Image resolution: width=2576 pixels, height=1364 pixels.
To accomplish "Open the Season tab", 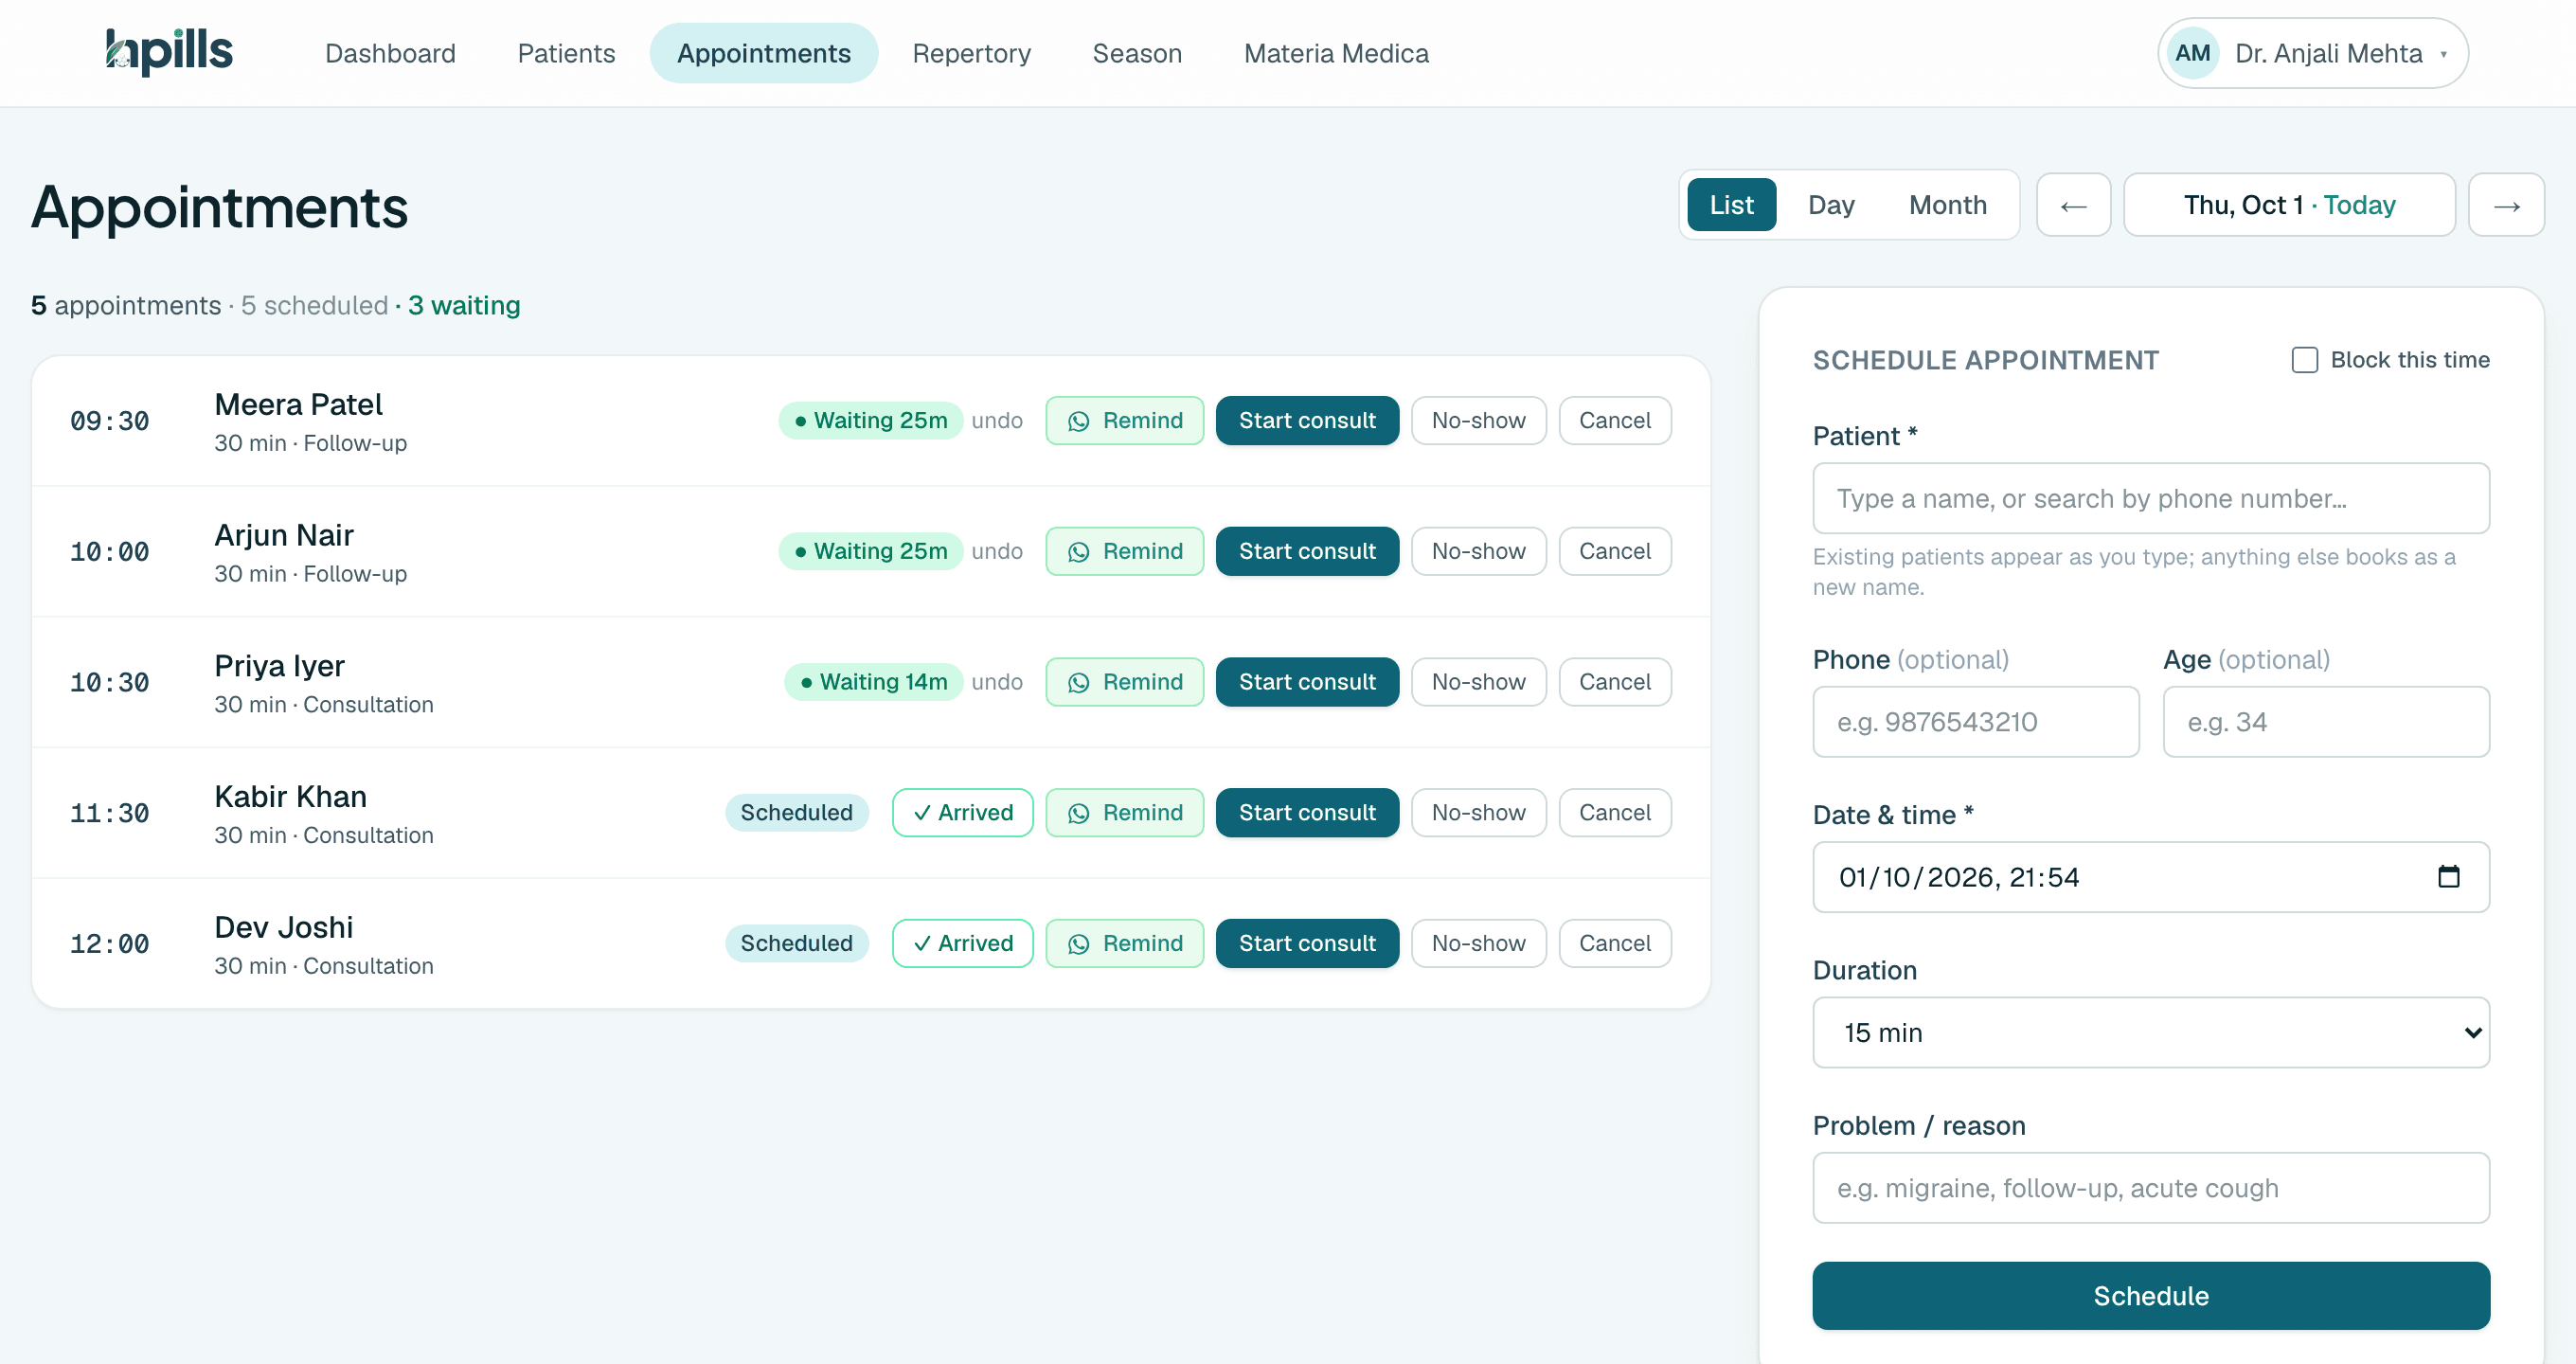I will tap(1137, 53).
